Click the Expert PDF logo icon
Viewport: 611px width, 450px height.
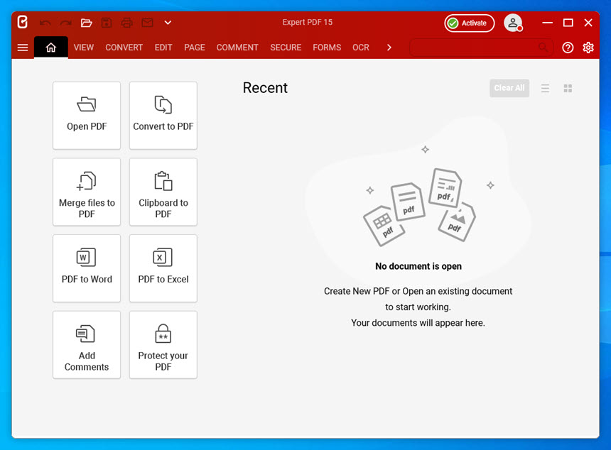point(23,22)
